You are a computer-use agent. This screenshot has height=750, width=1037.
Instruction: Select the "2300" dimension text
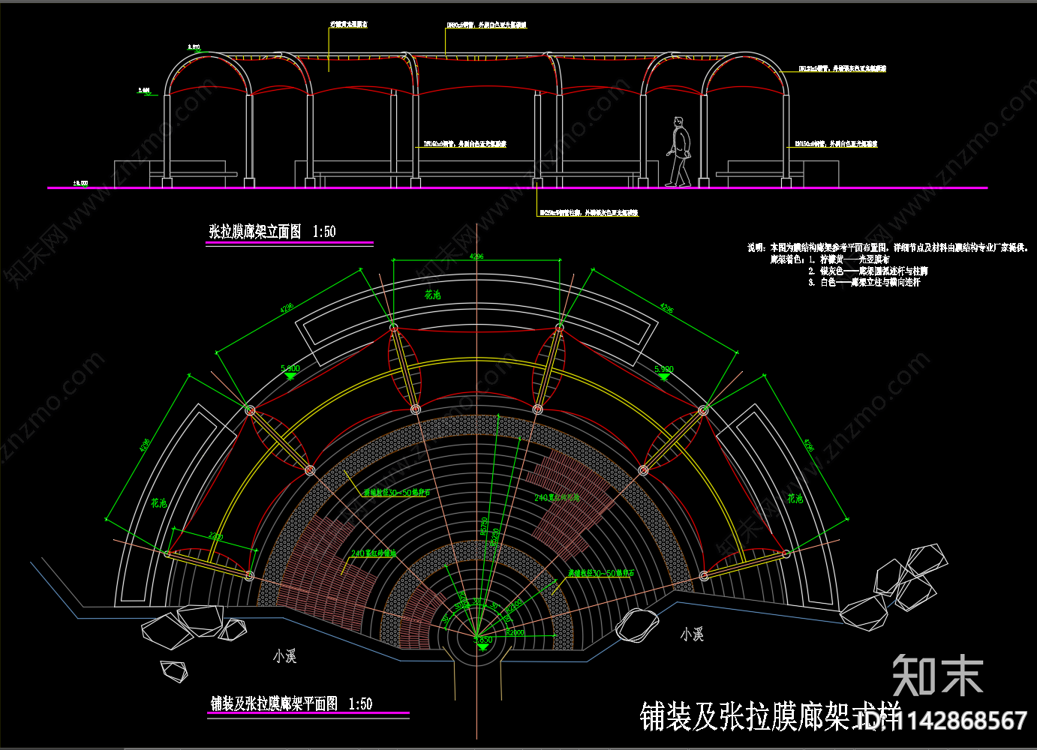tap(215, 537)
